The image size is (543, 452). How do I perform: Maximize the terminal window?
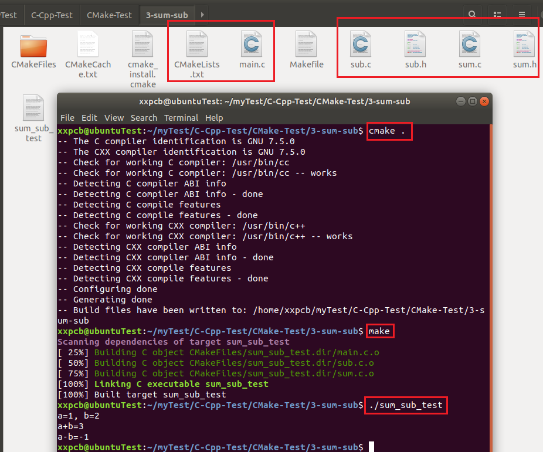point(473,101)
